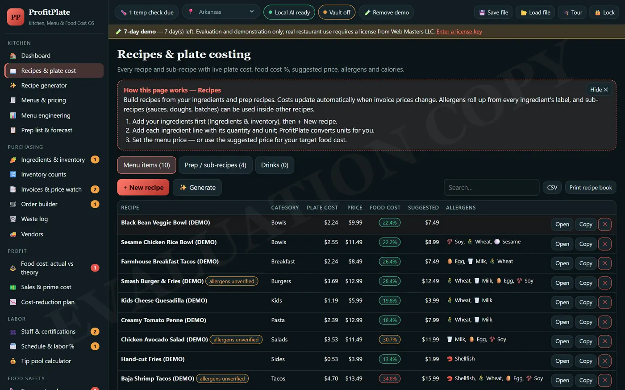Switch to Drinks (0) tab
Image resolution: width=625 pixels, height=390 pixels.
coord(275,165)
